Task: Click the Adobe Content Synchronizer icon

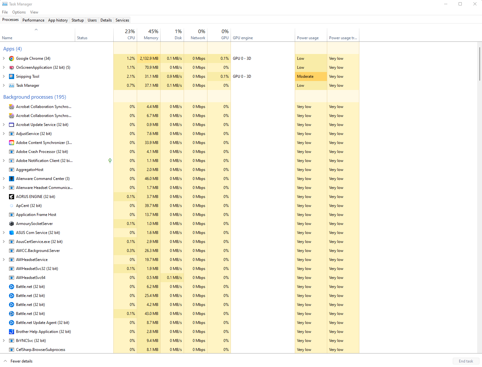Action: (x=12, y=143)
